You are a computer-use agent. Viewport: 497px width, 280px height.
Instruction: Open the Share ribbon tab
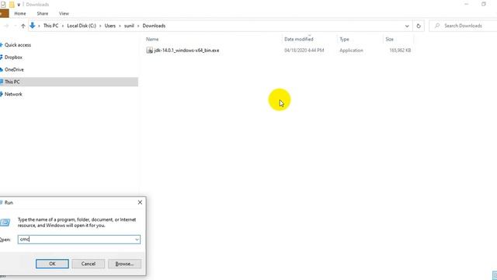(x=43, y=14)
